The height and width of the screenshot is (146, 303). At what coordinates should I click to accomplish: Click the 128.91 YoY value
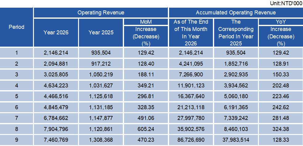click(x=281, y=63)
